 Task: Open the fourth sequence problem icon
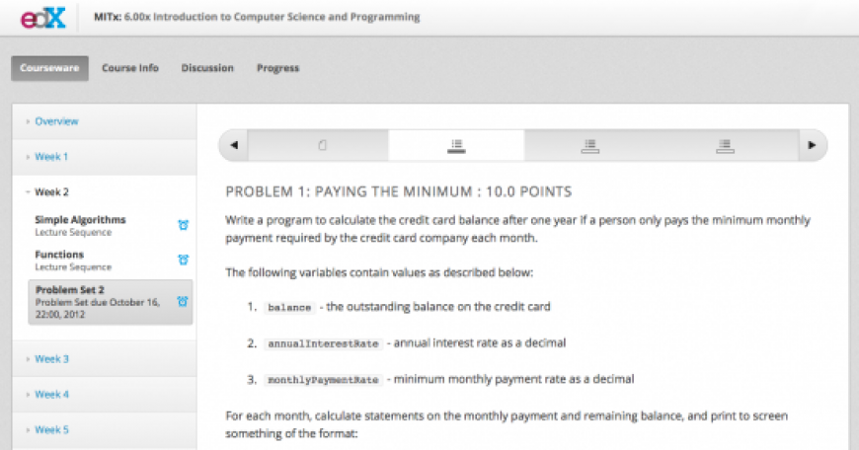pyautogui.click(x=725, y=146)
